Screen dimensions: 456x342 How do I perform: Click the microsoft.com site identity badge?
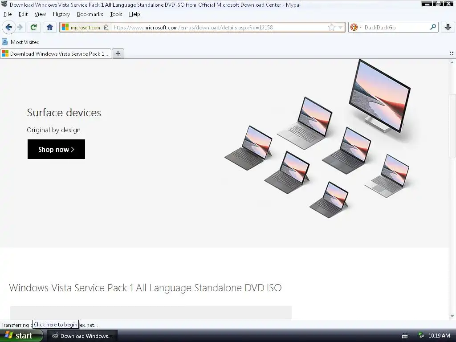click(85, 27)
